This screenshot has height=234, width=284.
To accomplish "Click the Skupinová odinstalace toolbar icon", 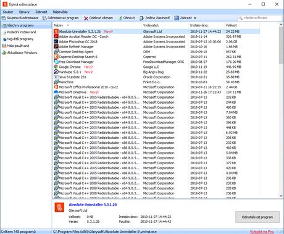I will (x=4, y=18).
